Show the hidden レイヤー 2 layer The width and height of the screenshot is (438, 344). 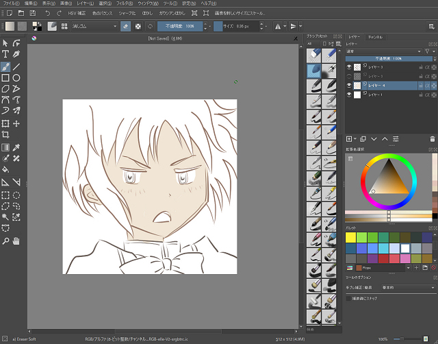[348, 76]
